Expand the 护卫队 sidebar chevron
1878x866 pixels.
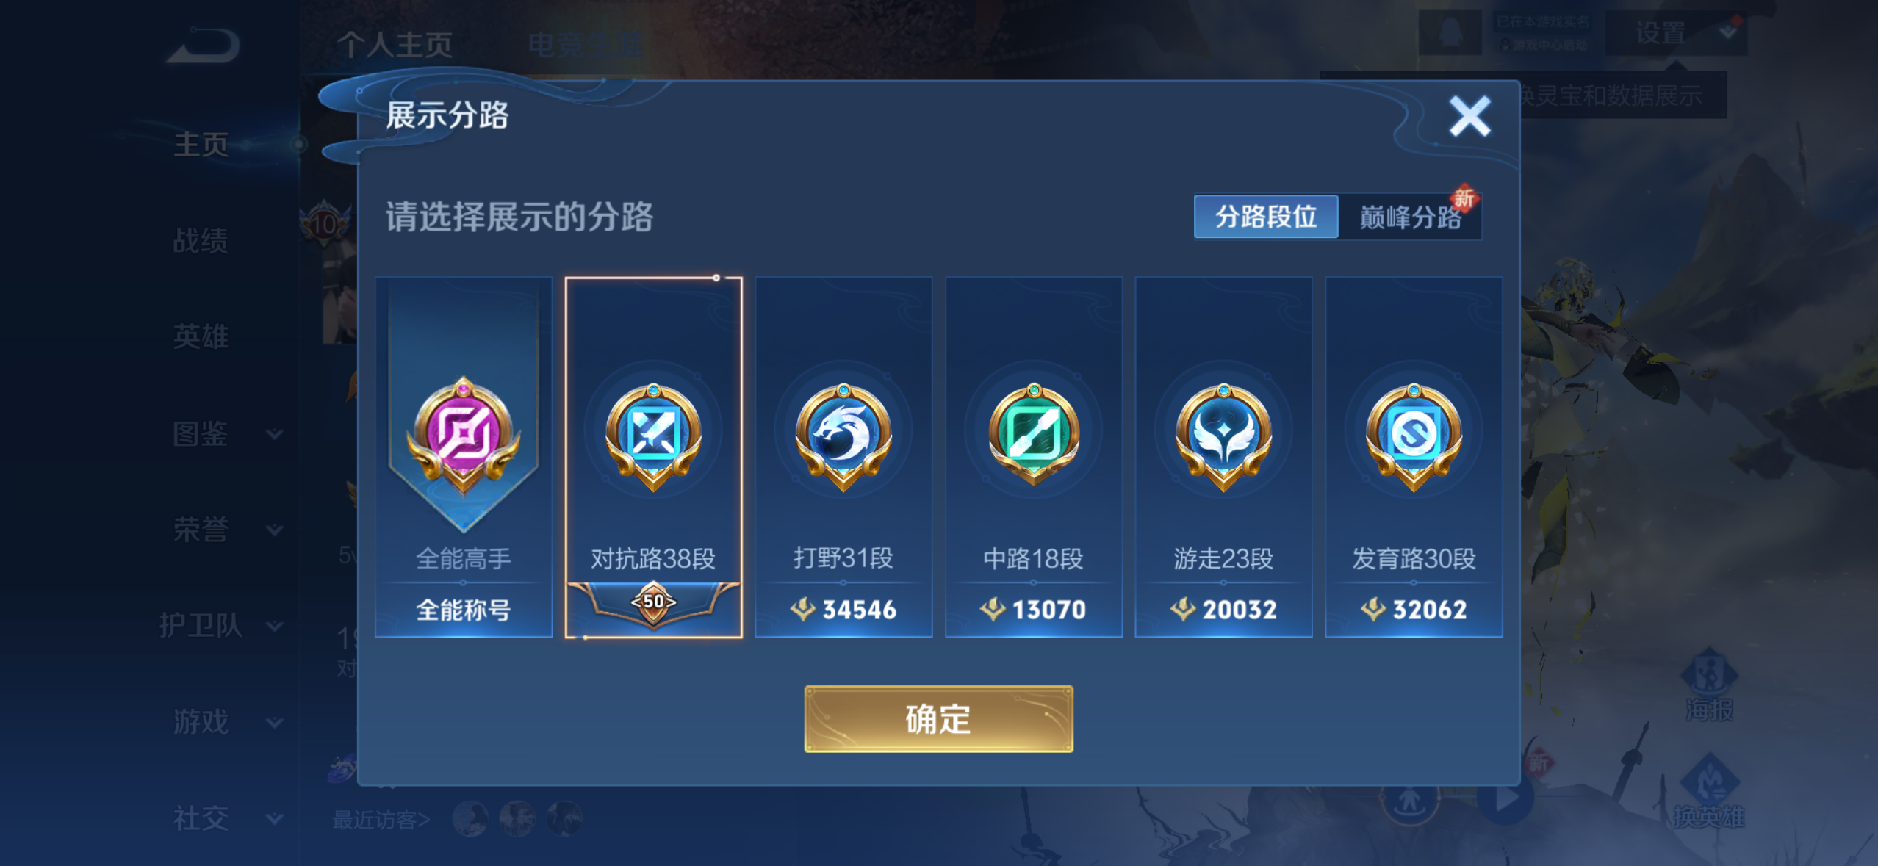(275, 626)
